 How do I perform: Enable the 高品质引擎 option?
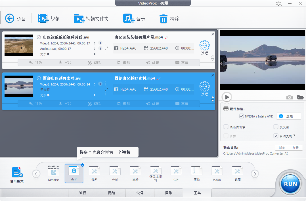coord(226,127)
